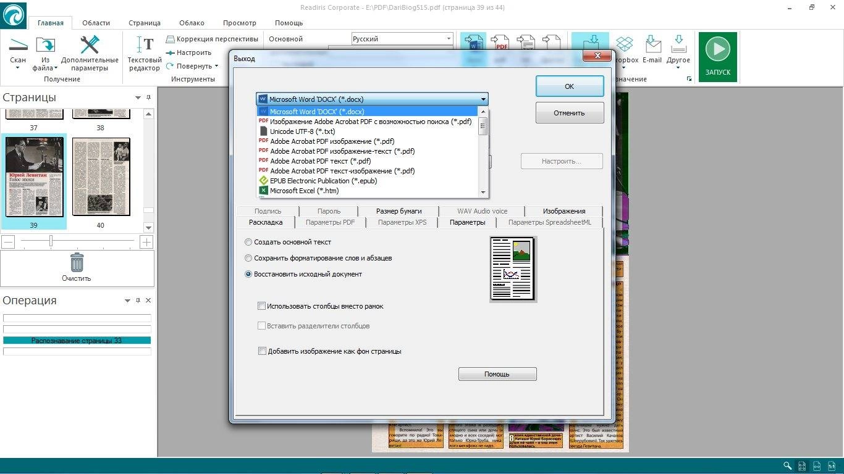Set 1:1 actual size view in status bar
This screenshot has width=844, height=474.
pos(832,466)
